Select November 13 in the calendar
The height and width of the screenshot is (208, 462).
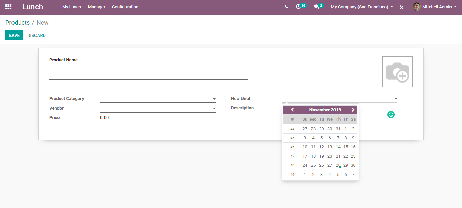(x=330, y=147)
